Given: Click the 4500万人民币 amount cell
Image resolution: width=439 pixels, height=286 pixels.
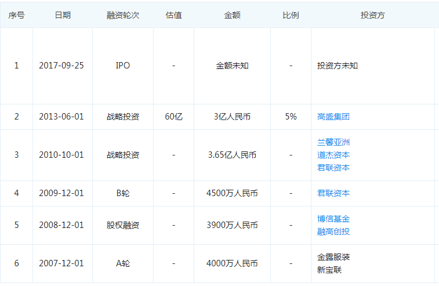Looking at the screenshot, I should click(x=232, y=193).
